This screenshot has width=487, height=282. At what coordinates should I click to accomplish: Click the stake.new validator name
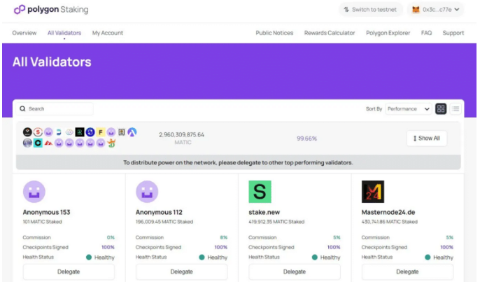[264, 212]
